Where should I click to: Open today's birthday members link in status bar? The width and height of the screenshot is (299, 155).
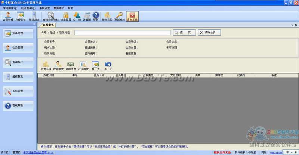(x=38, y=152)
